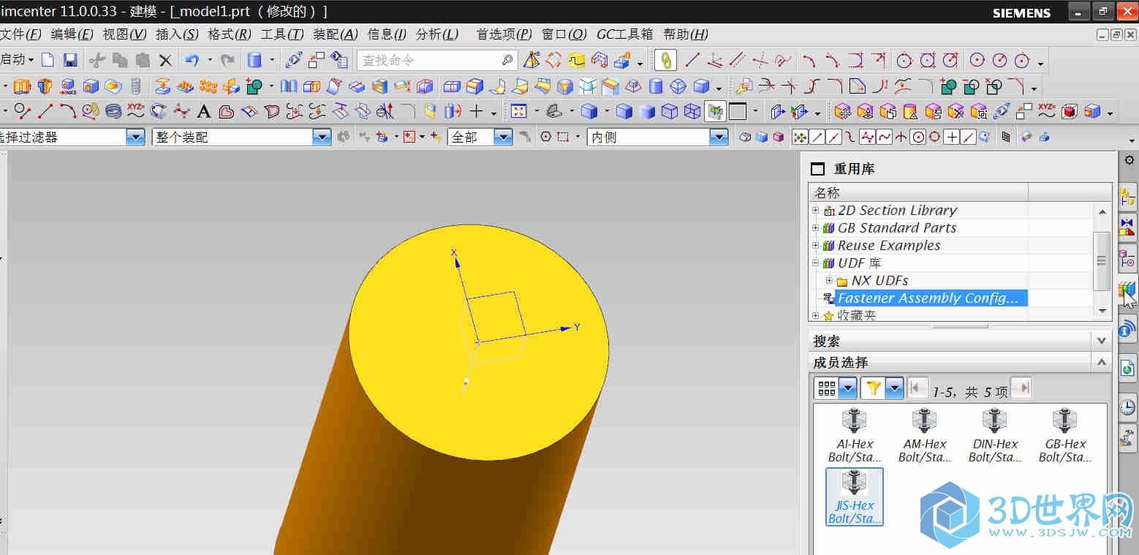
Task: Toggle Intersection snap
Action: coord(901,137)
